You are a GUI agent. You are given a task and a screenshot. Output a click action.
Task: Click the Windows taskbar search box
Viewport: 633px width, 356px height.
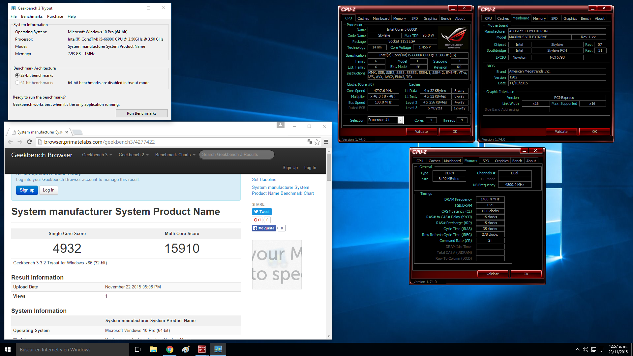[x=73, y=349]
